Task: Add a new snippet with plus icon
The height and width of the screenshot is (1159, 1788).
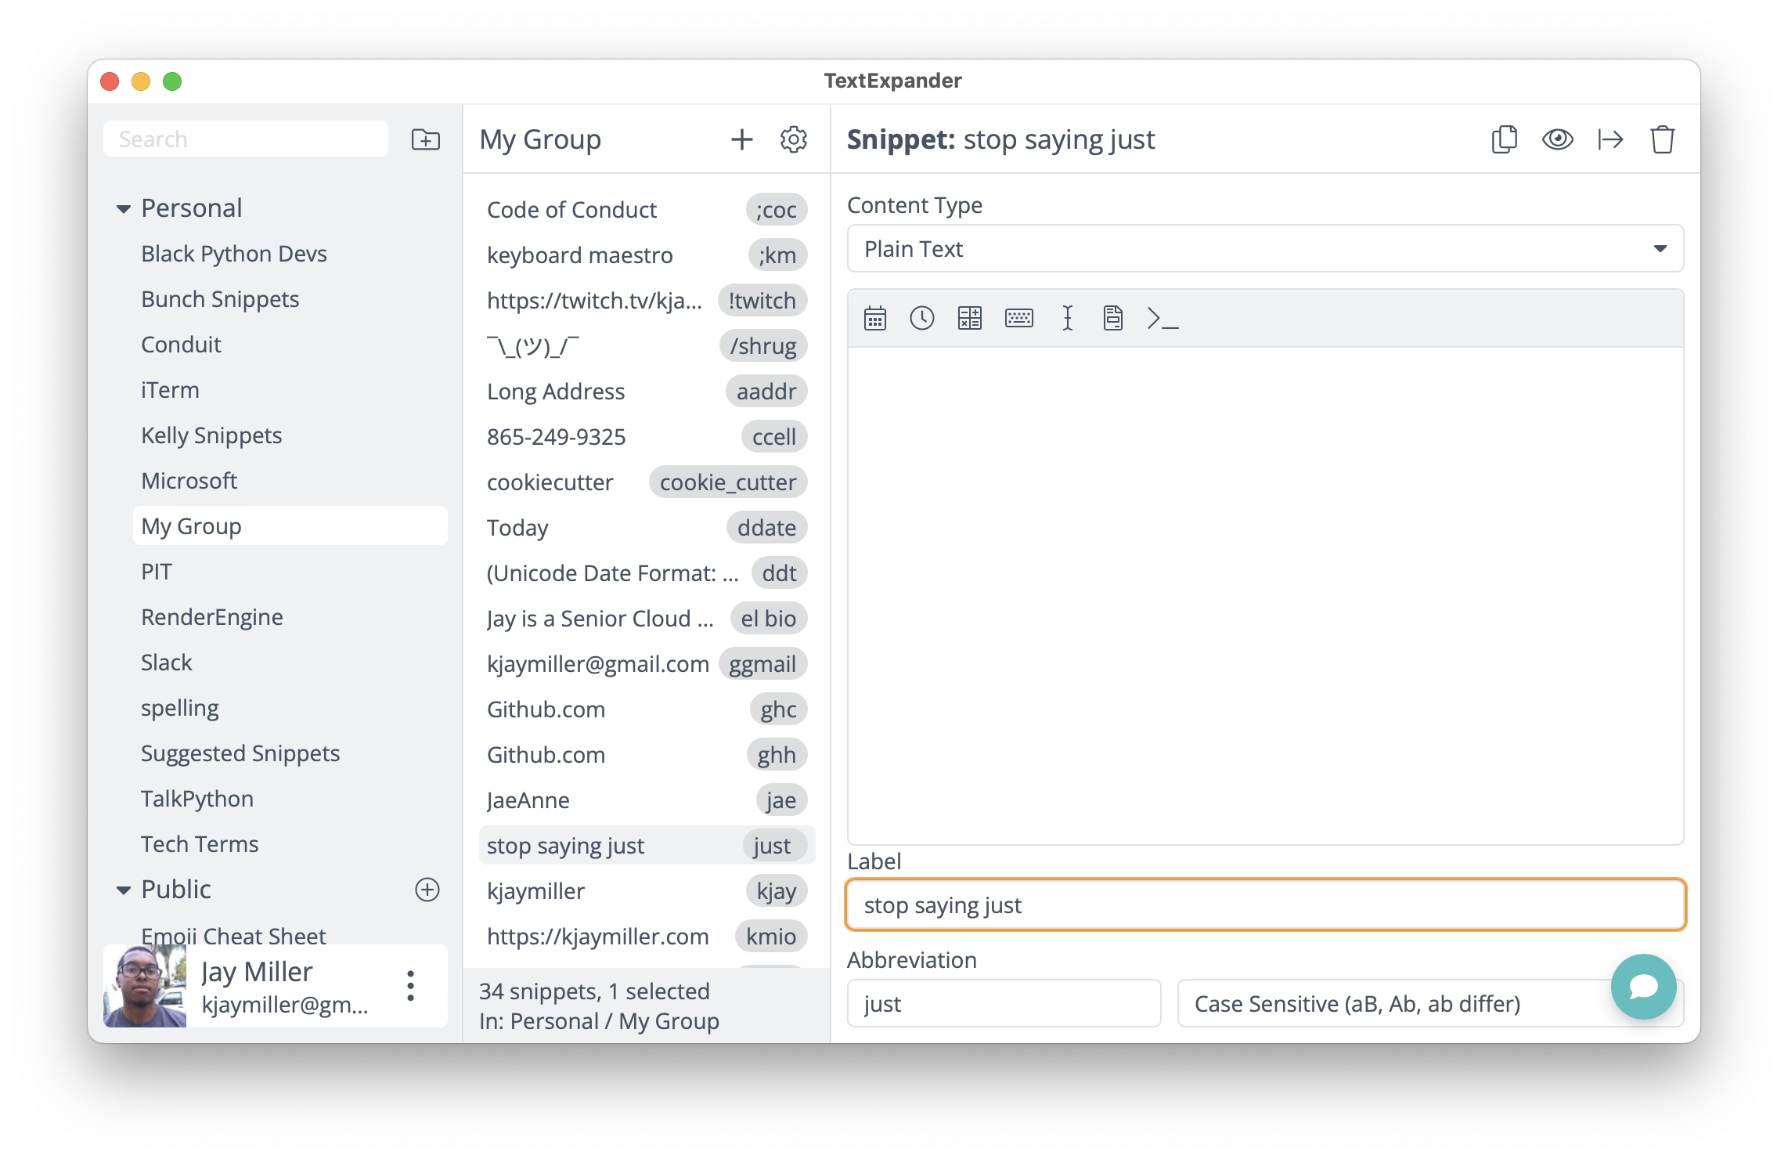Action: pyautogui.click(x=741, y=139)
